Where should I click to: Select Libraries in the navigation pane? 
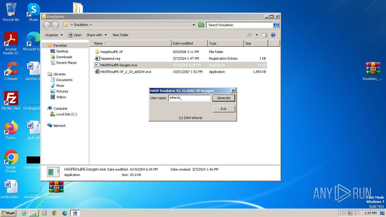point(59,74)
